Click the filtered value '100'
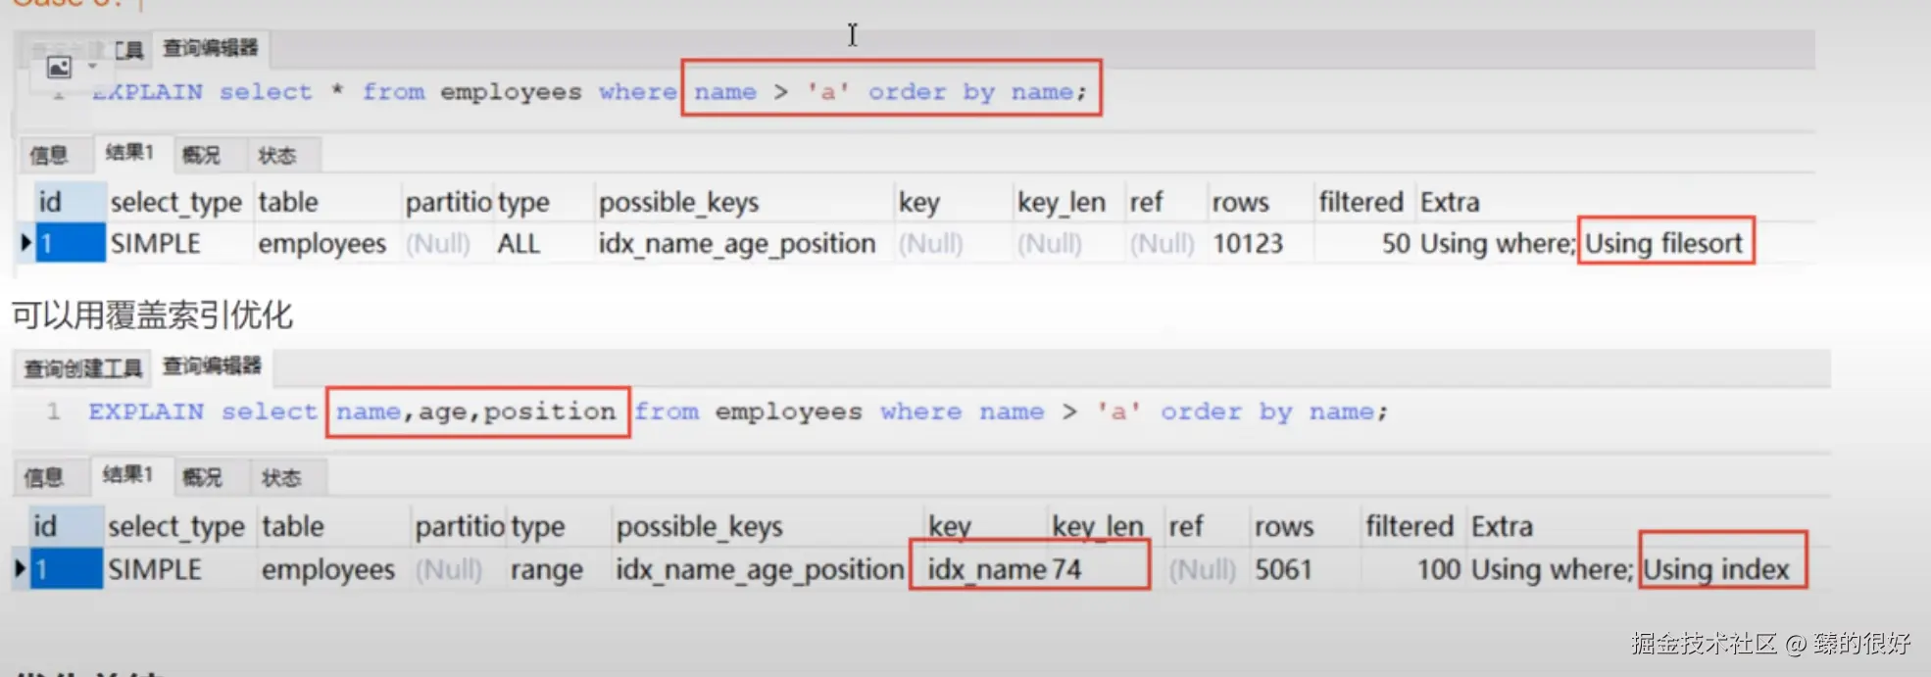The height and width of the screenshot is (677, 1931). click(x=1438, y=569)
